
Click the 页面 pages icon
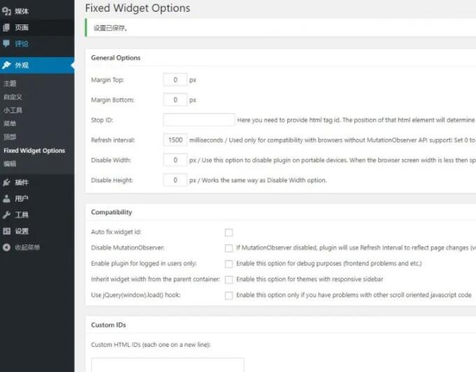tap(6, 28)
